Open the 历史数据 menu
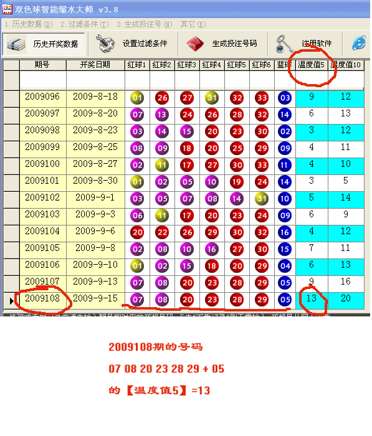The height and width of the screenshot is (436, 372). [x=29, y=24]
